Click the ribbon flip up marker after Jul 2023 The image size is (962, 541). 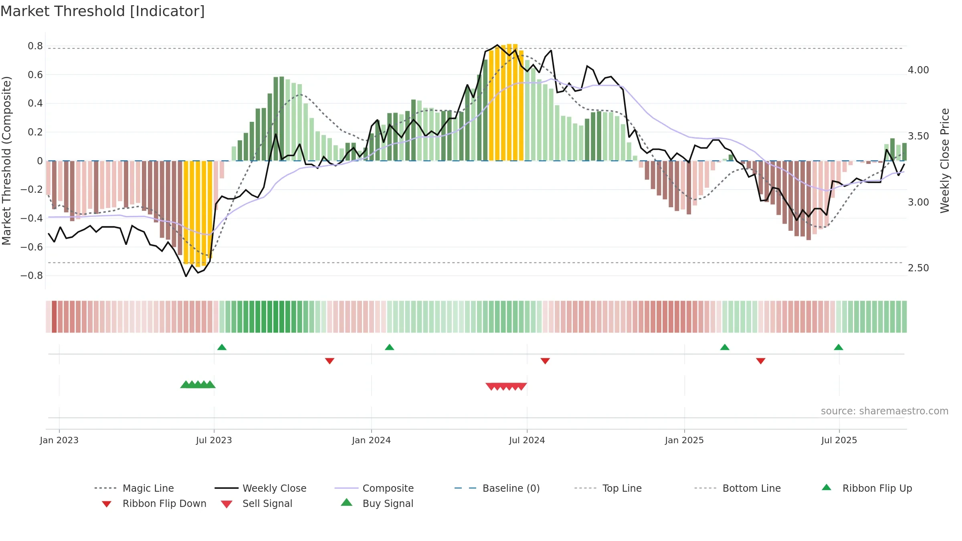[x=222, y=347]
